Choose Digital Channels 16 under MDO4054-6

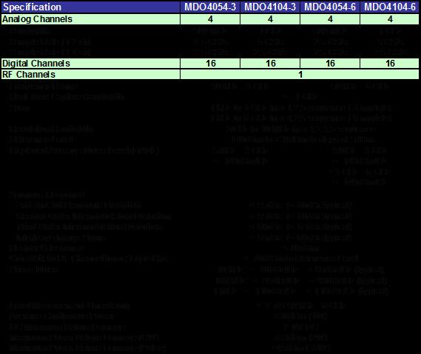330,64
